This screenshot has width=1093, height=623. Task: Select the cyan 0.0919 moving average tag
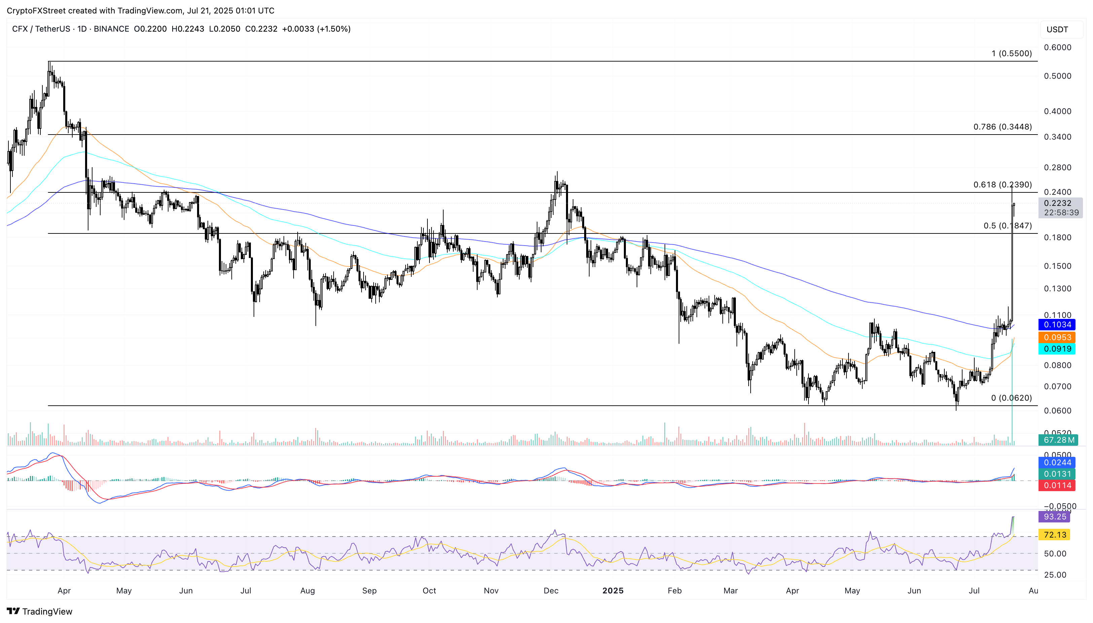click(x=1057, y=349)
